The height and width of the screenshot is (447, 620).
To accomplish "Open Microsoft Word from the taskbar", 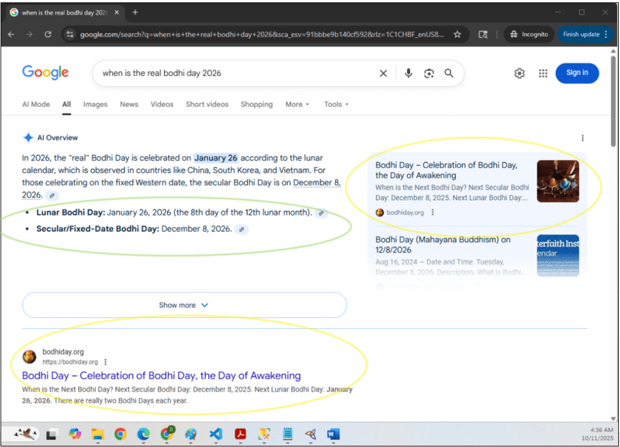I will point(334,434).
